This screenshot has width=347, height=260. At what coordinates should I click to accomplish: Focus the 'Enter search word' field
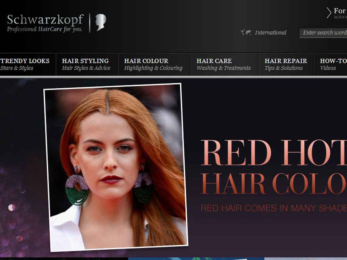(x=323, y=33)
